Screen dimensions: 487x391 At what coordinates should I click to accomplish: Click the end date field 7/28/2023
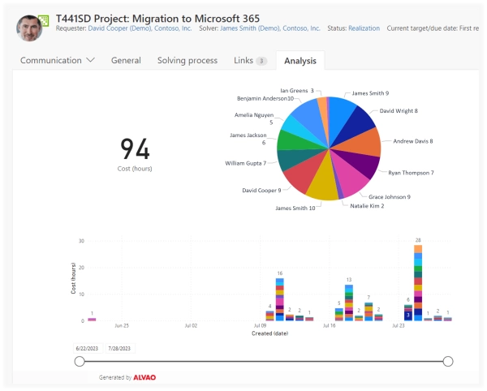(x=119, y=349)
